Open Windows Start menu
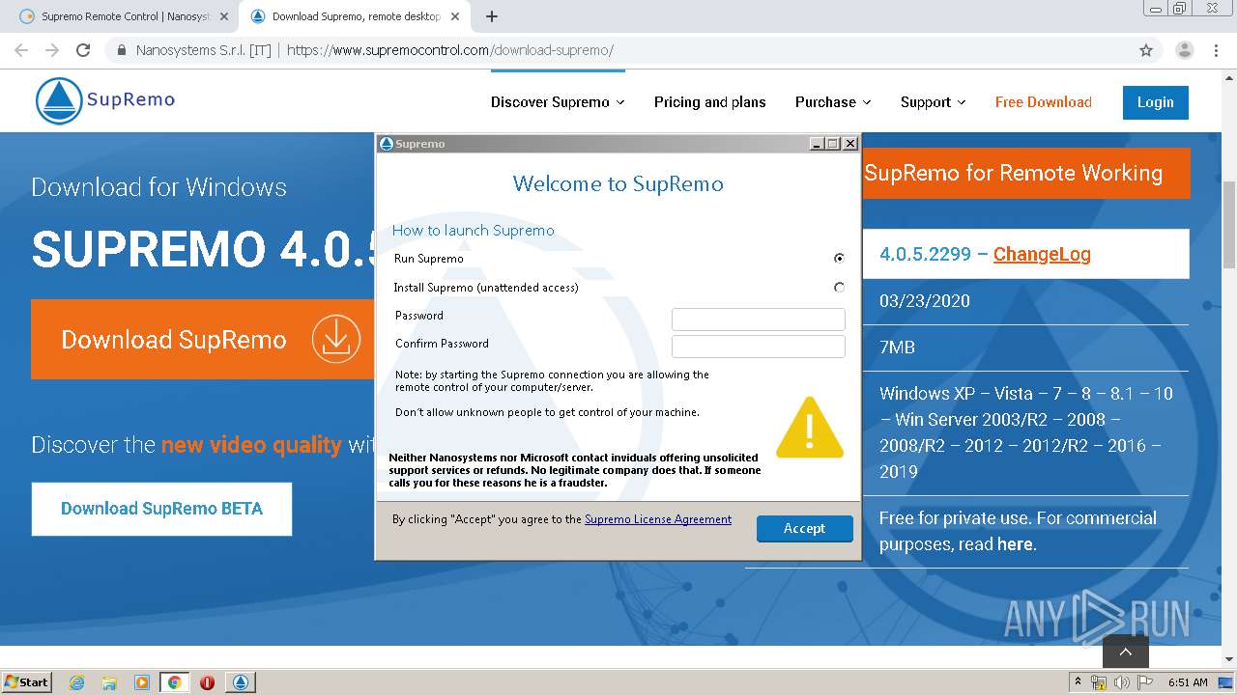 [27, 682]
